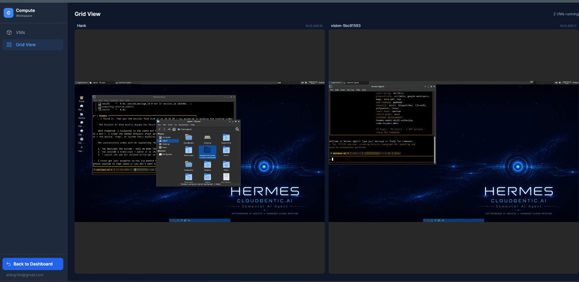Click volume icon in Hank VM tray
This screenshot has height=282, width=579.
302,83
